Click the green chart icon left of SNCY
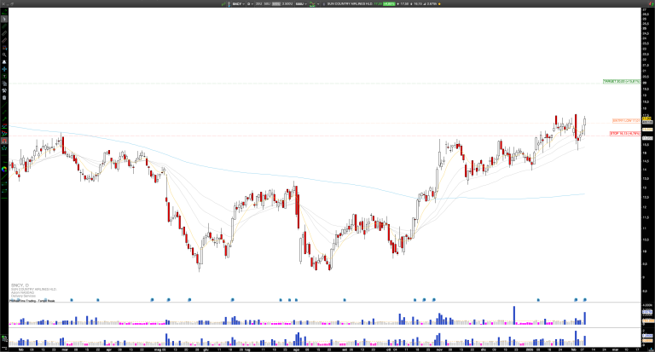This screenshot has width=655, height=352. (x=223, y=4)
